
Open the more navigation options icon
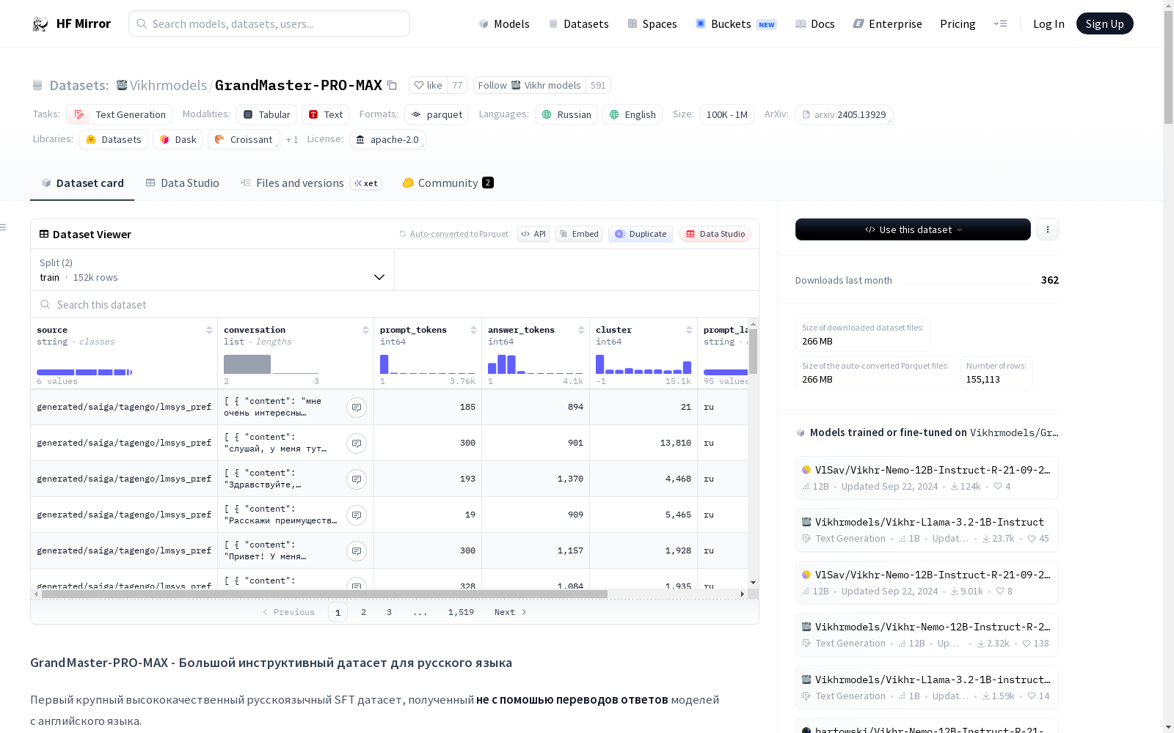click(x=1000, y=23)
